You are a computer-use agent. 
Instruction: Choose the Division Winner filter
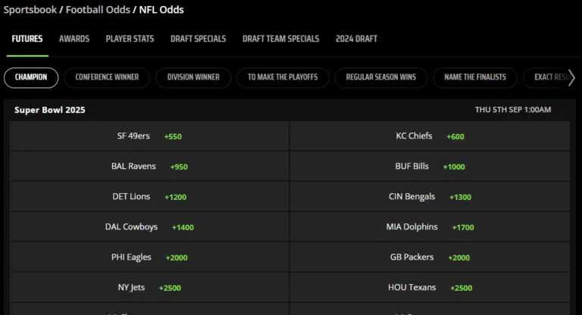[x=193, y=77]
